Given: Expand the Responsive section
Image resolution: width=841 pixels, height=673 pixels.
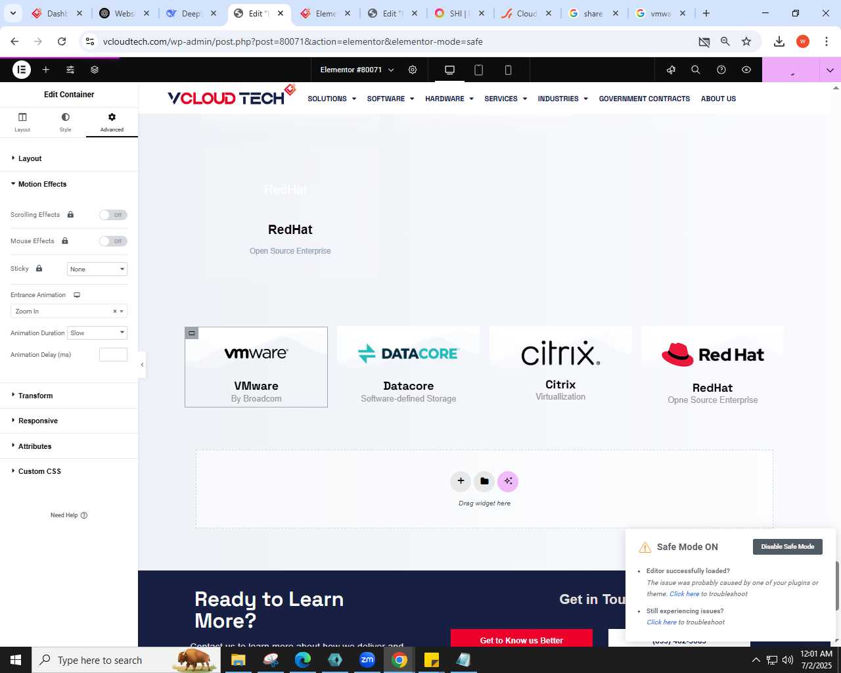Looking at the screenshot, I should pyautogui.click(x=69, y=421).
